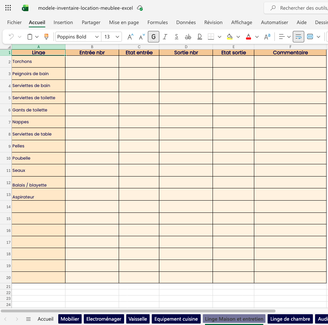Open the Affichage tab
Image resolution: width=328 pixels, height=325 pixels.
point(242,22)
